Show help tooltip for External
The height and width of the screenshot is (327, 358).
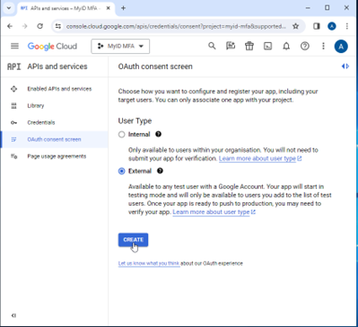pos(160,171)
